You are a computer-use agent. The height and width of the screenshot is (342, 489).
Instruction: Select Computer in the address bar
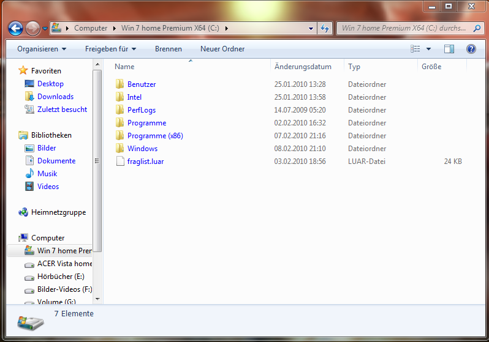[91, 28]
